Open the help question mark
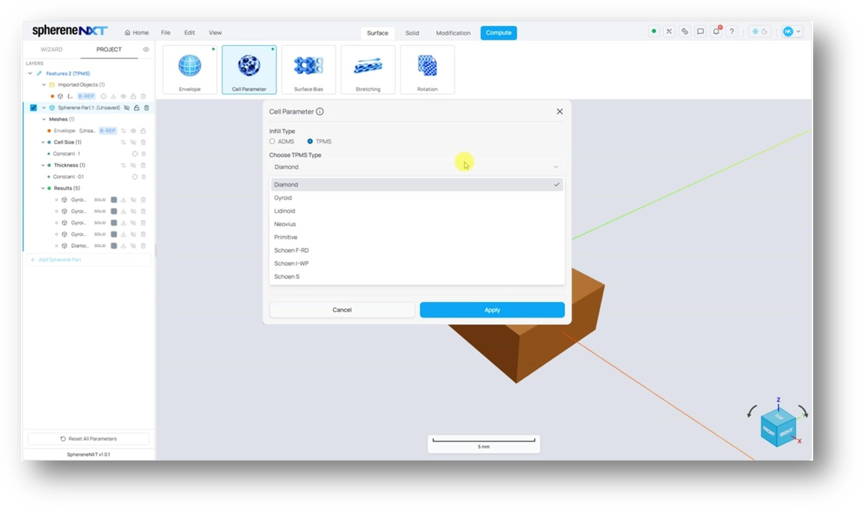This screenshot has height=512, width=864. [731, 32]
